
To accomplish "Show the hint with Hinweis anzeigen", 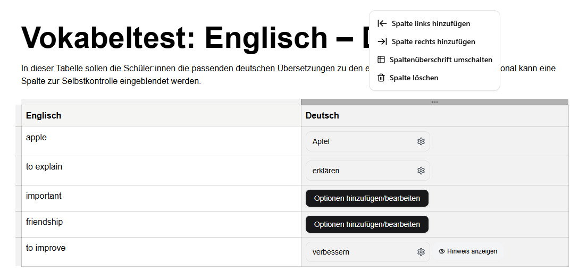I will (x=468, y=251).
